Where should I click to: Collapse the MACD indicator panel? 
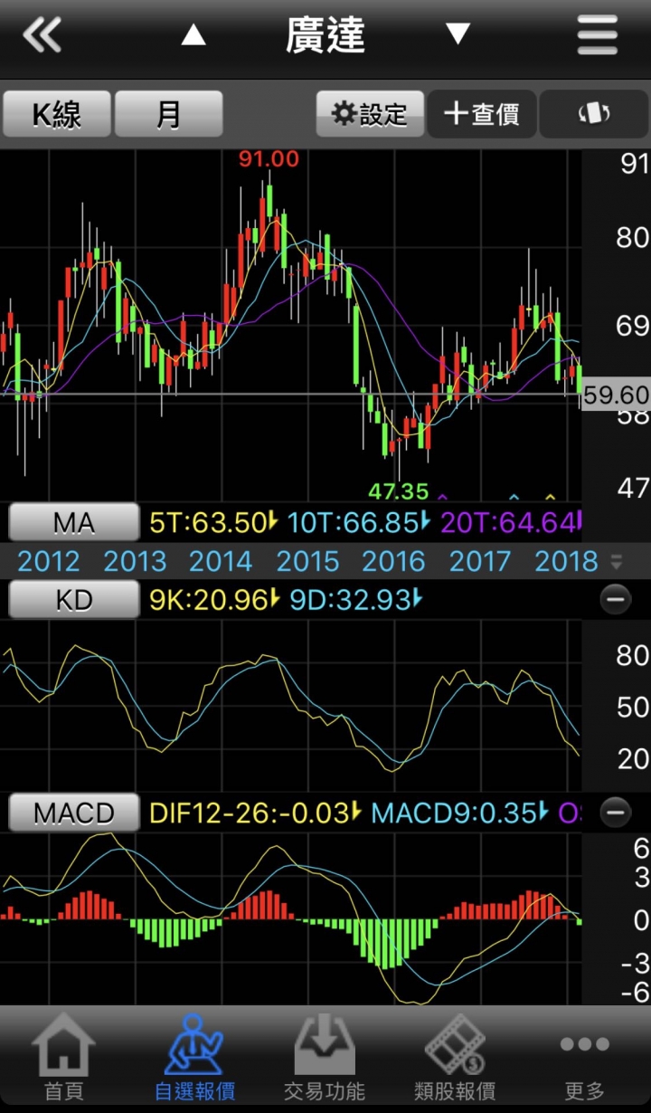tap(616, 813)
